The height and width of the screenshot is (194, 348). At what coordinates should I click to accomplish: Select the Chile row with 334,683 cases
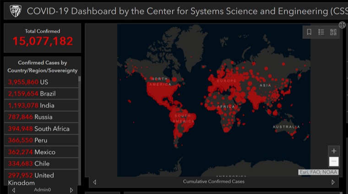pos(41,164)
